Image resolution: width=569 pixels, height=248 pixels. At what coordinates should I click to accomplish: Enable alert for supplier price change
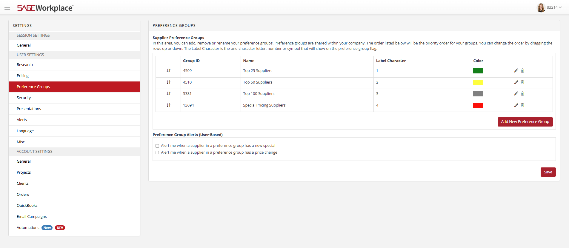click(157, 153)
